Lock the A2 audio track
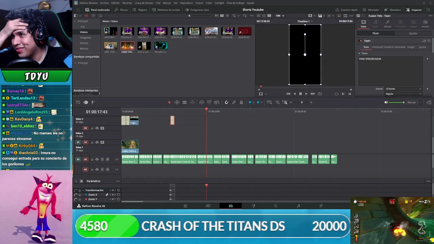This screenshot has width=434, height=244. point(92,169)
